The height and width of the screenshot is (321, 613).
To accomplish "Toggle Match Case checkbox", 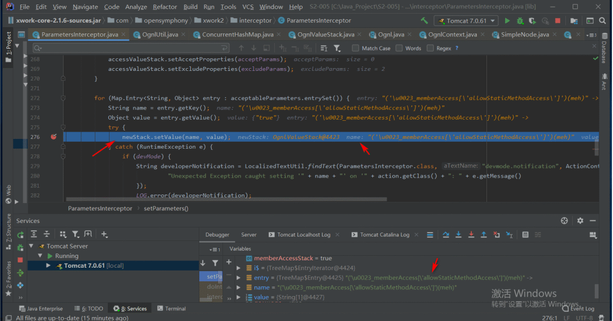I will (x=355, y=48).
